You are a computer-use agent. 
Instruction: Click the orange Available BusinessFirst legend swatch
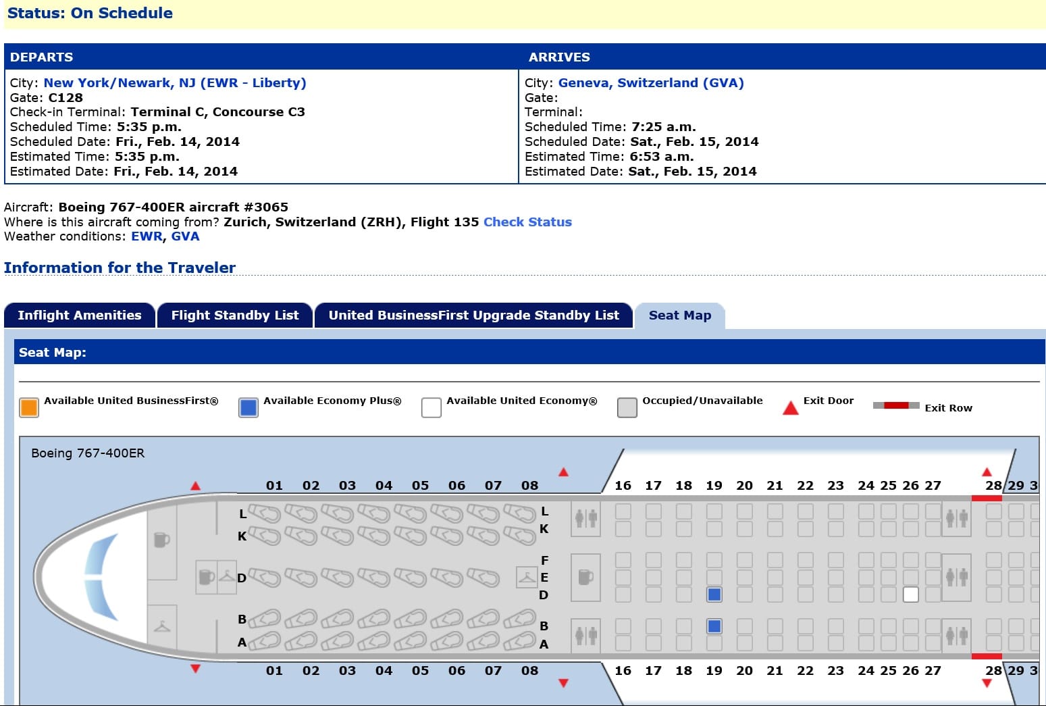click(28, 407)
